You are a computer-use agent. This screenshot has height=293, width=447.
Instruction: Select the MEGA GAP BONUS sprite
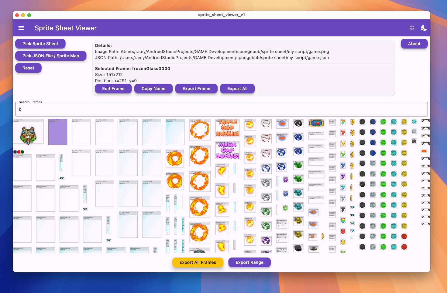pyautogui.click(x=228, y=150)
